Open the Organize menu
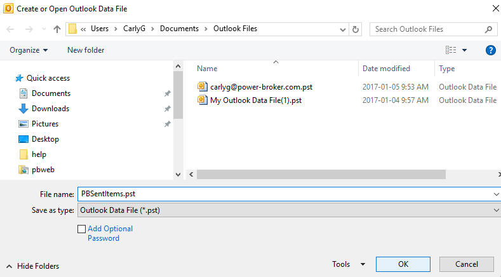 29,50
